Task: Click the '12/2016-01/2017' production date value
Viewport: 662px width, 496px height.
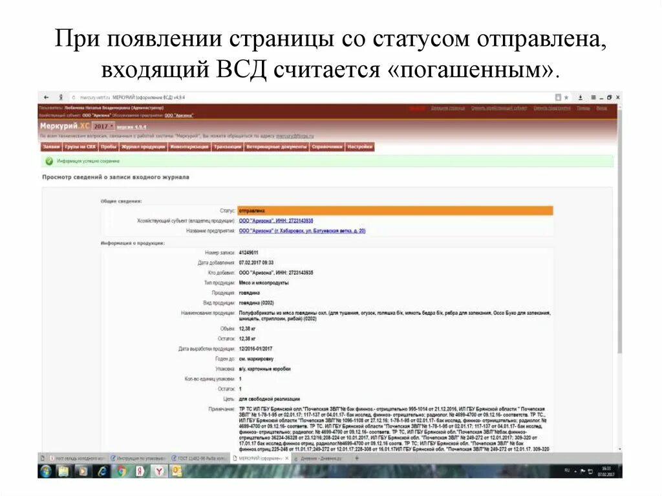Action: [x=255, y=349]
